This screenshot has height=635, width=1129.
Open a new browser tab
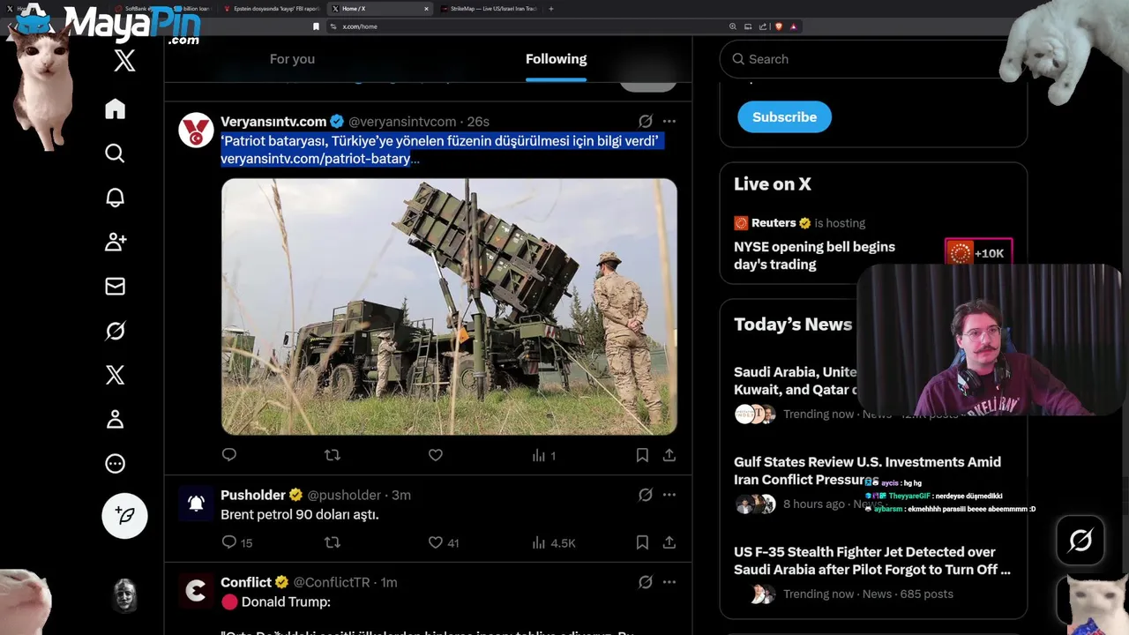[x=551, y=9]
